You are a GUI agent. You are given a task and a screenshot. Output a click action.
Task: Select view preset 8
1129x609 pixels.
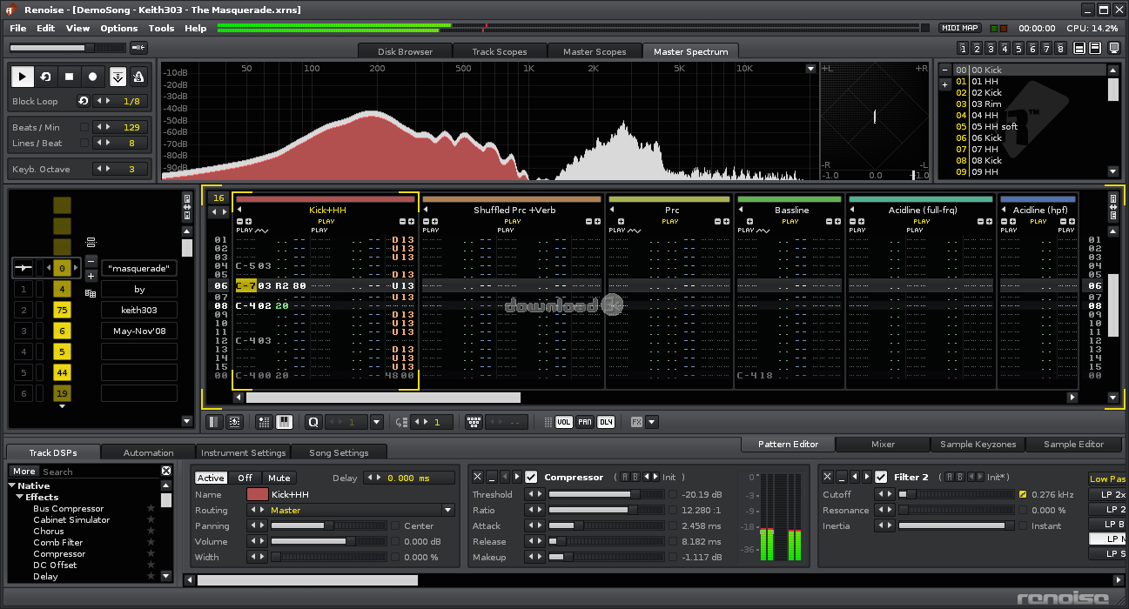(1060, 48)
